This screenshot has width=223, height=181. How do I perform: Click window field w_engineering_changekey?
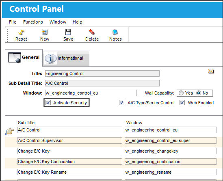click(171, 151)
